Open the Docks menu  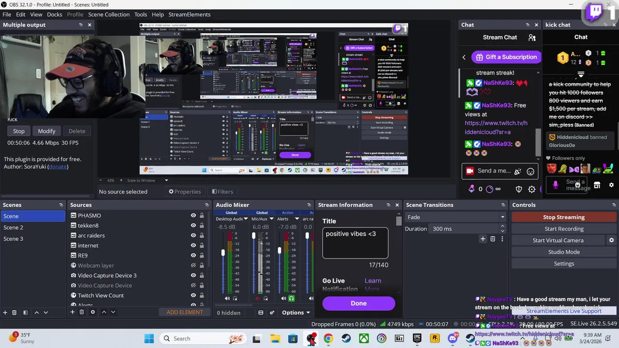point(55,14)
